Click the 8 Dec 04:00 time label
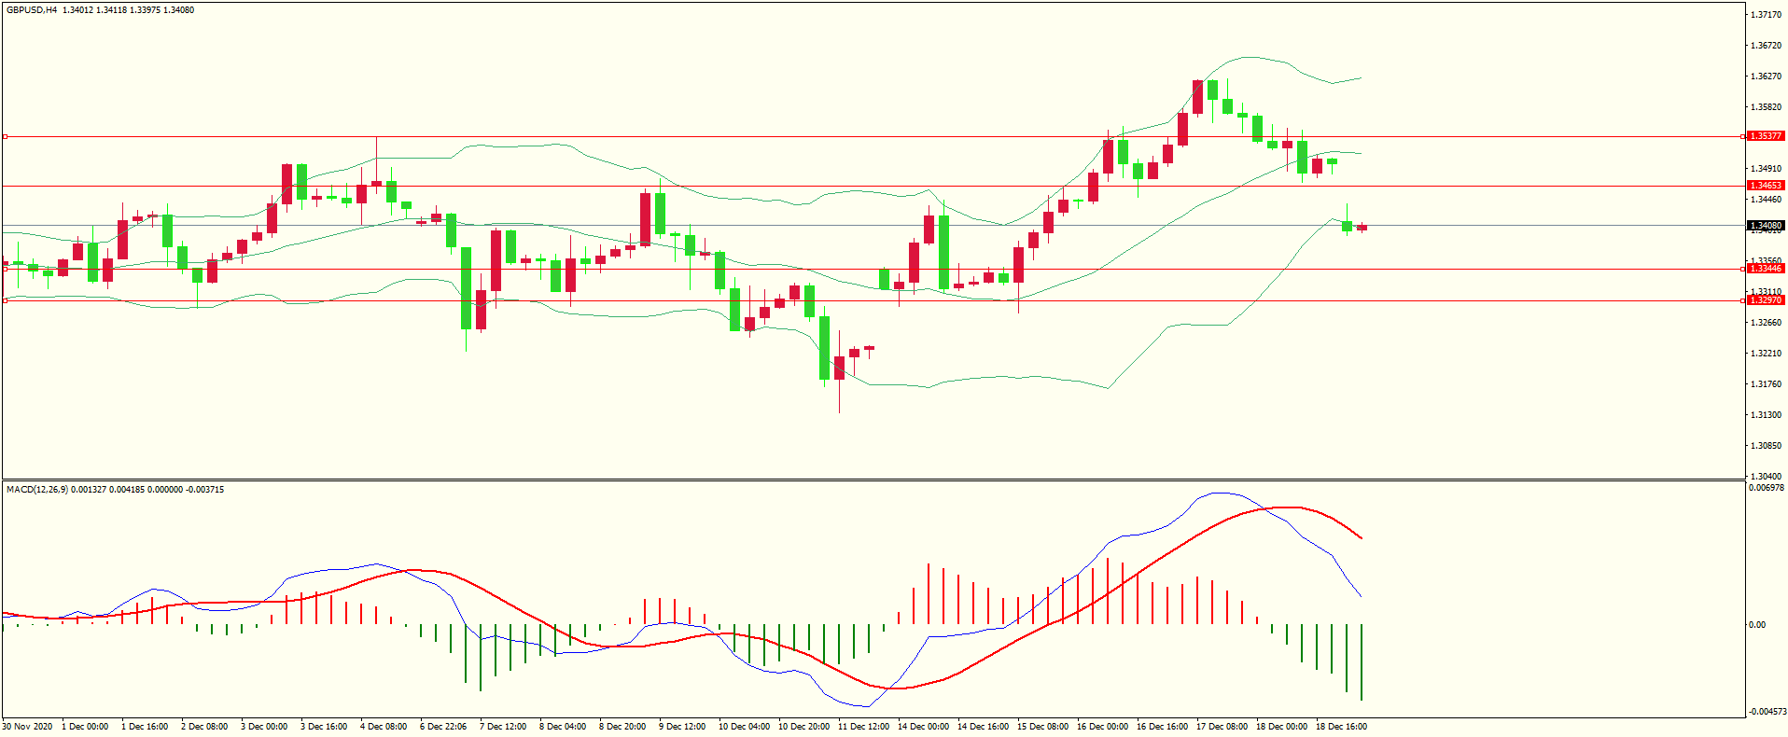Image resolution: width=1788 pixels, height=737 pixels. [x=564, y=727]
